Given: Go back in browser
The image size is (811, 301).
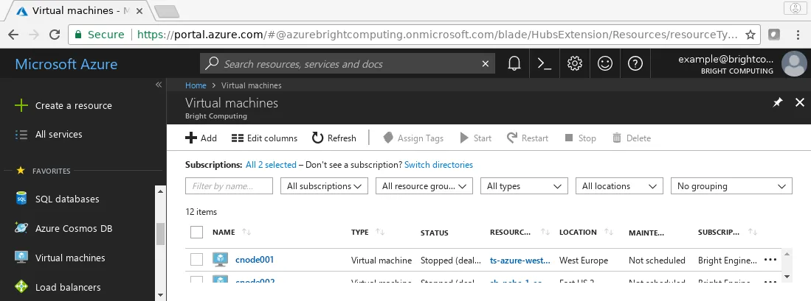Looking at the screenshot, I should (13, 35).
